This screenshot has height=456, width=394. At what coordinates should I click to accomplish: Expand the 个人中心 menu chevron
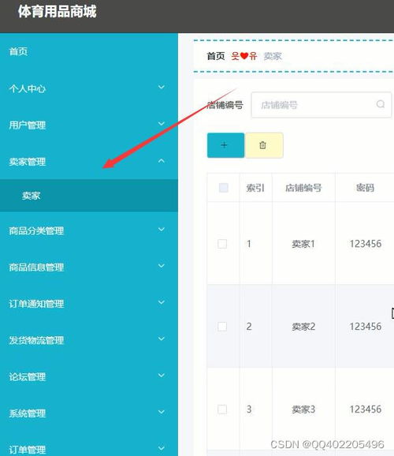tap(162, 87)
